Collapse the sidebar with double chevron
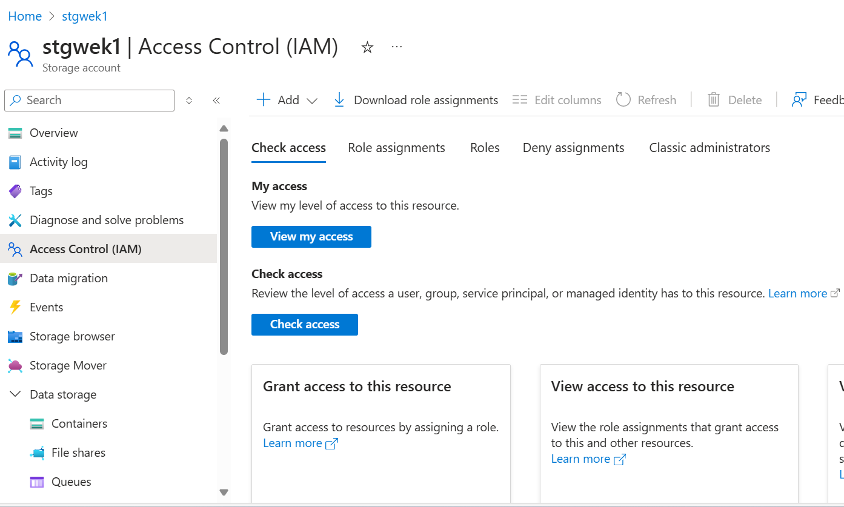 point(216,101)
